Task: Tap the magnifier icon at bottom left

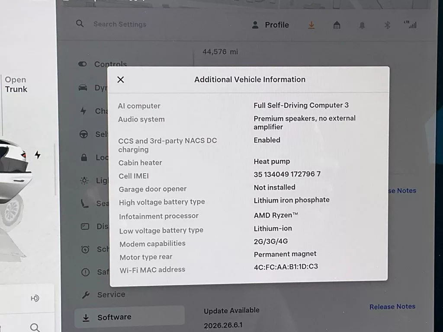Action: click(35, 328)
